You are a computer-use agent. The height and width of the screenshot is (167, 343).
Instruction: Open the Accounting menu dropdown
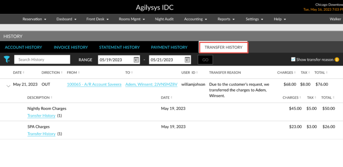coord(196,19)
